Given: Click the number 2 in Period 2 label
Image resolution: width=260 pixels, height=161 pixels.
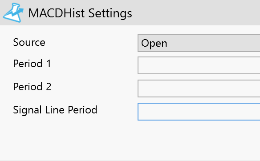Looking at the screenshot, I should click(x=49, y=87).
